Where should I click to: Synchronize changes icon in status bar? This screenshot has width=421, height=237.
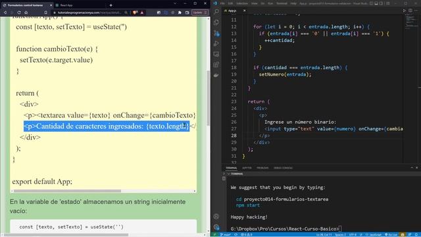(x=235, y=234)
